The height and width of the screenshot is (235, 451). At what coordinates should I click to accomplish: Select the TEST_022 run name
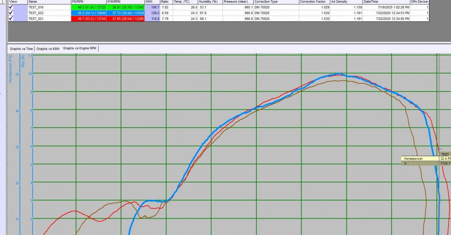coord(36,13)
